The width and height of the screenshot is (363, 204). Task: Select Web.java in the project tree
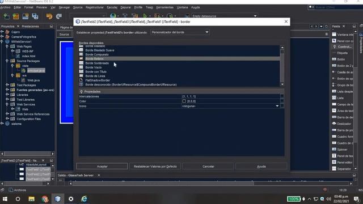tap(33, 80)
